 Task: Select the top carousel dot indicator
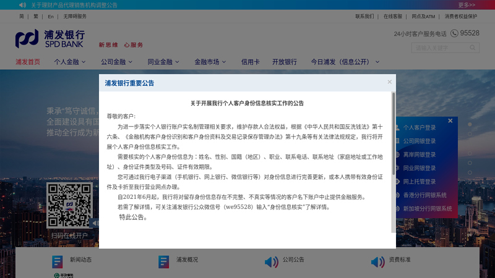tap(470, 124)
